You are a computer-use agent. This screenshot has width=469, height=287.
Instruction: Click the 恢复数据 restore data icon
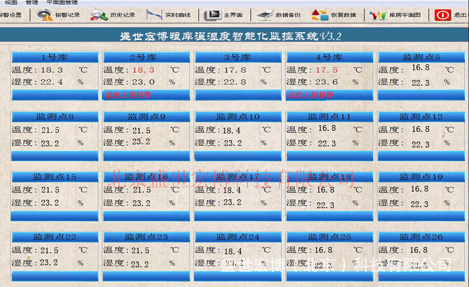(x=320, y=15)
